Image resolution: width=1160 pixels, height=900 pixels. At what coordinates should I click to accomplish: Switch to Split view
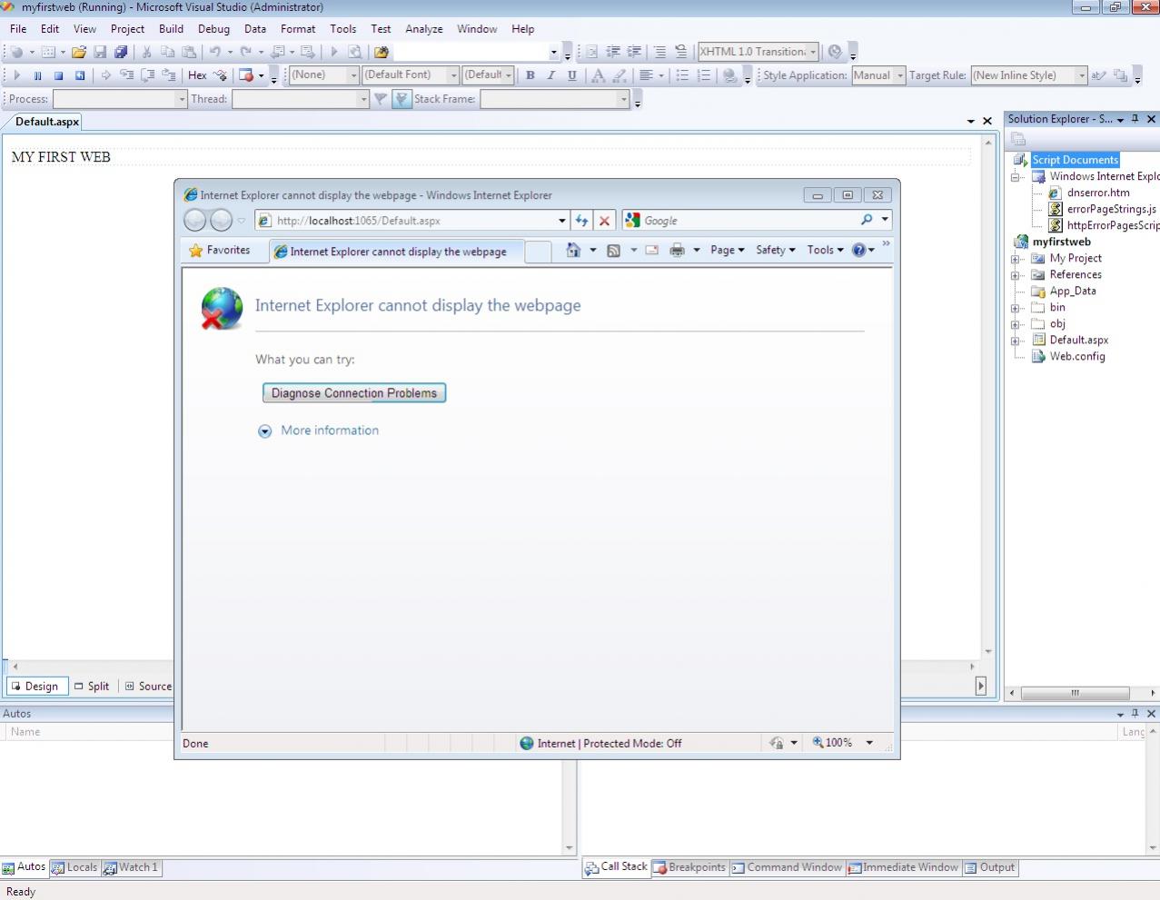(x=92, y=687)
